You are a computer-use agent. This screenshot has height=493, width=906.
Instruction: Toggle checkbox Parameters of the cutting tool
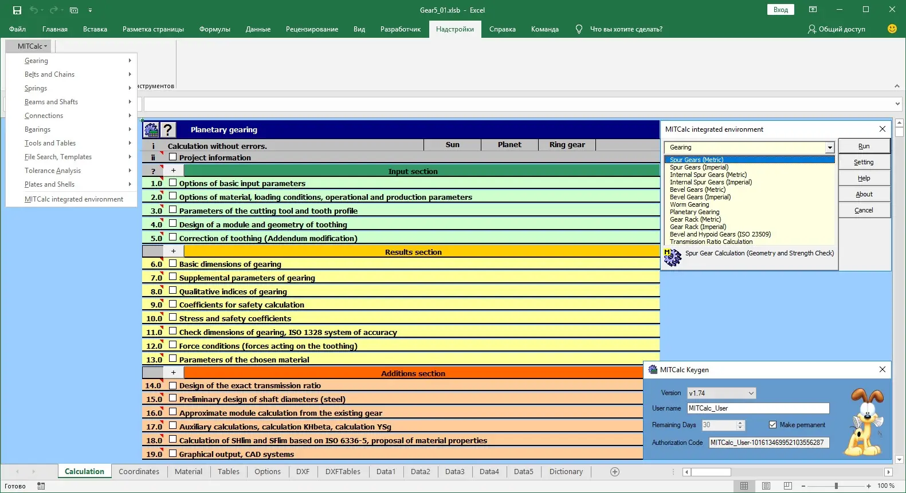[173, 210]
